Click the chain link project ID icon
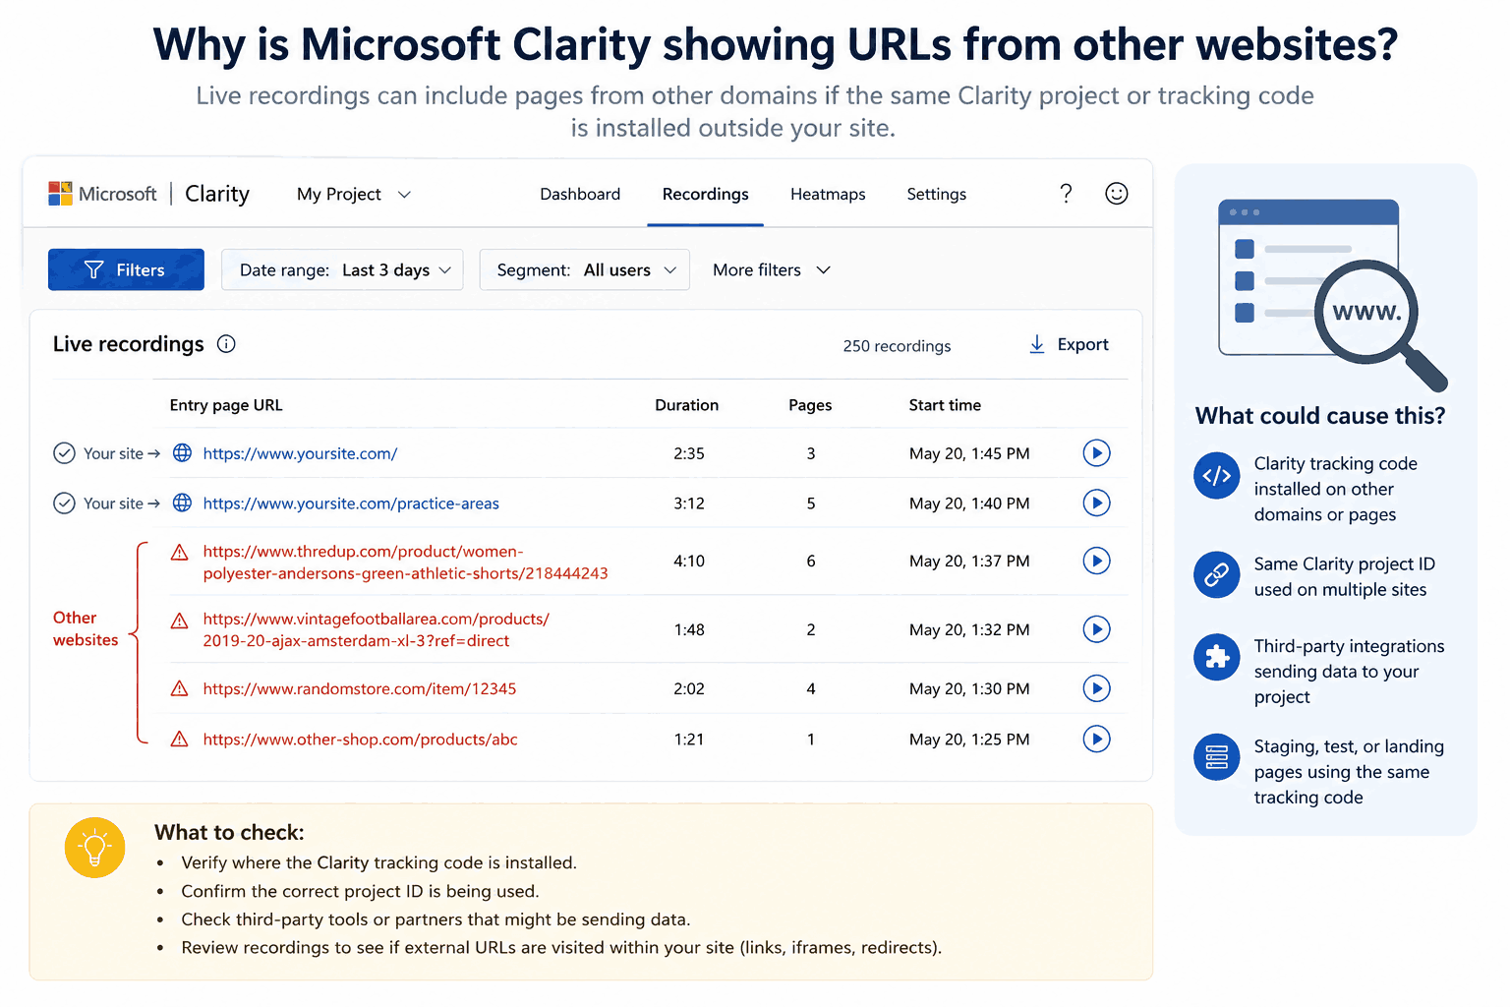Image resolution: width=1510 pixels, height=1007 pixels. click(x=1217, y=575)
